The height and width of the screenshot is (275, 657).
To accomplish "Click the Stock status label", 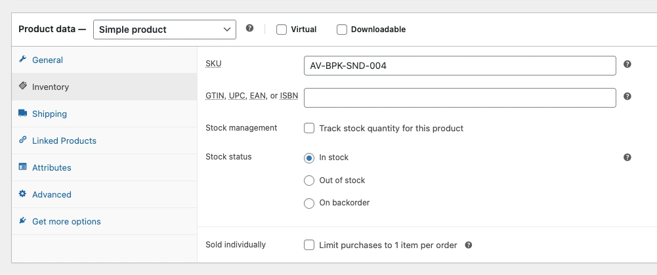I will 228,157.
